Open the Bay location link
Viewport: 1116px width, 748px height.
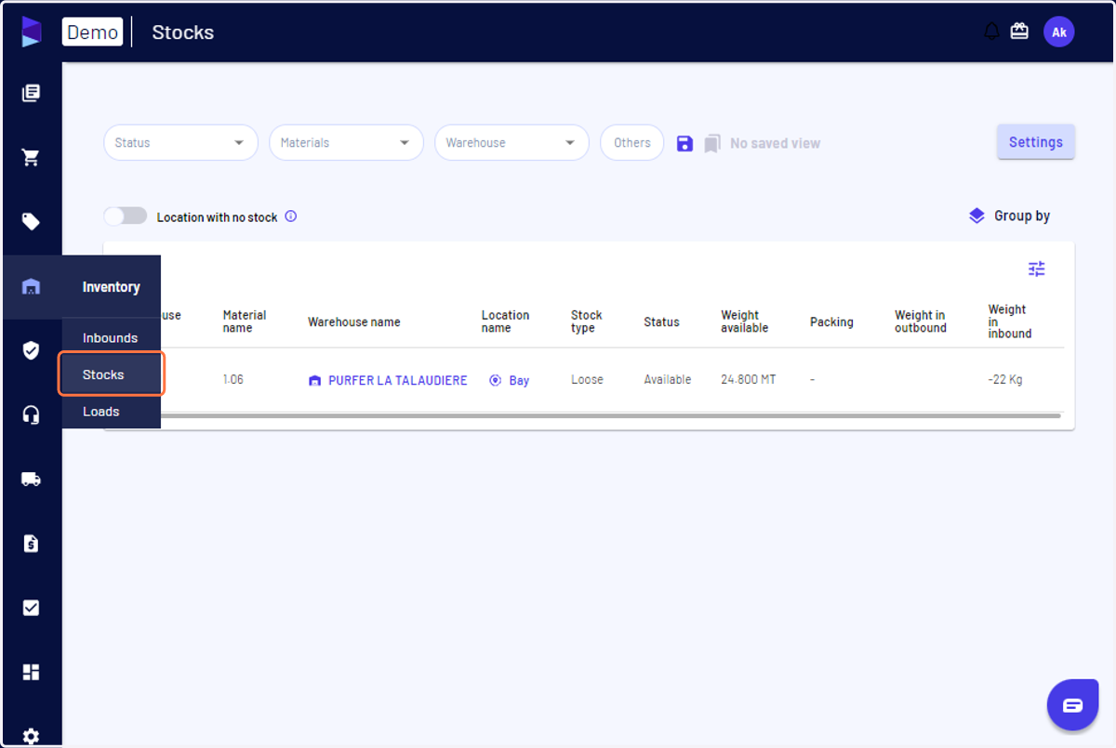pyautogui.click(x=519, y=380)
